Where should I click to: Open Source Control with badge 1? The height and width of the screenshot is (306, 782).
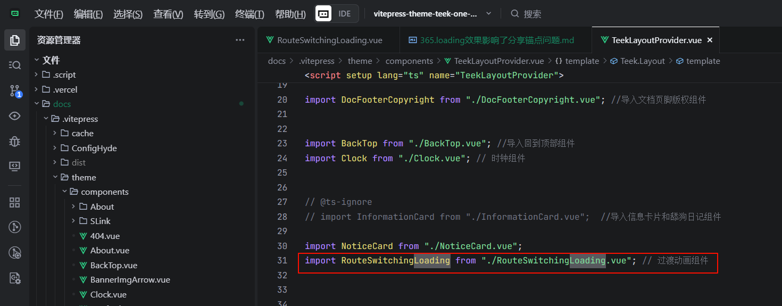(15, 90)
